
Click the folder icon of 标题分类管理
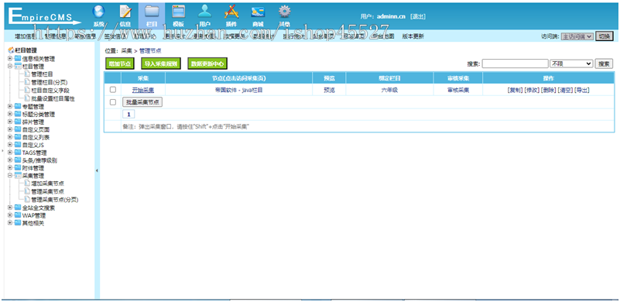[17, 114]
